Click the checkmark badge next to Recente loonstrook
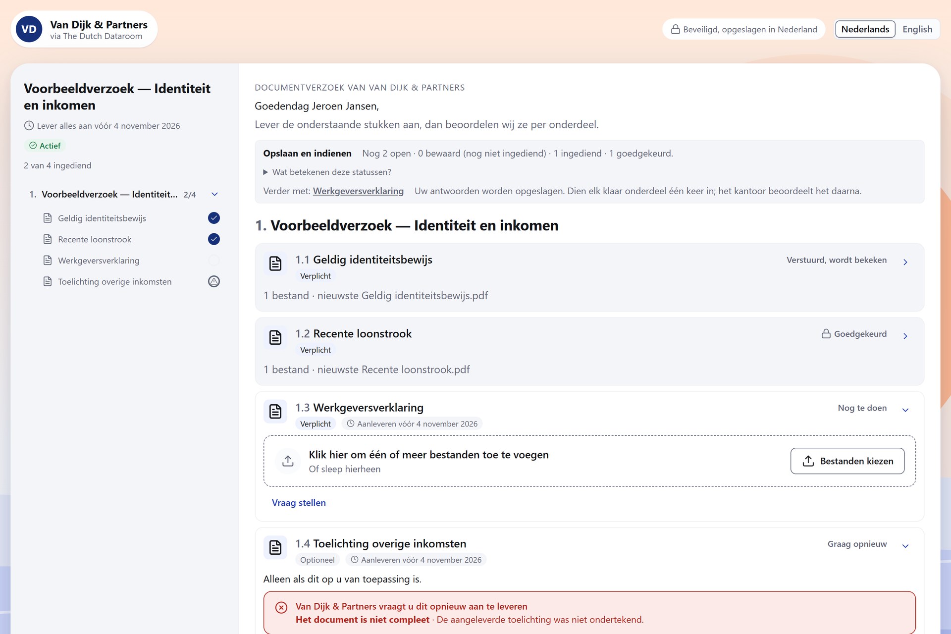 tap(214, 239)
